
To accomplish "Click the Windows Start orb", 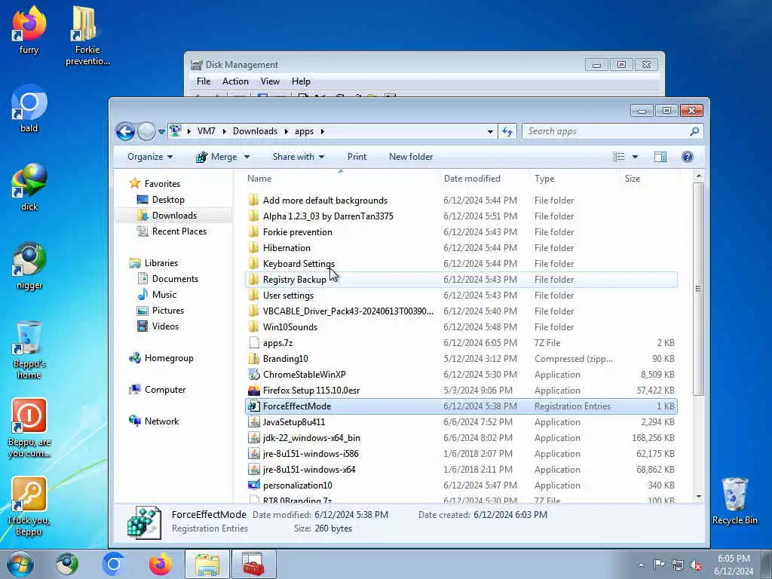I will pos(20,564).
